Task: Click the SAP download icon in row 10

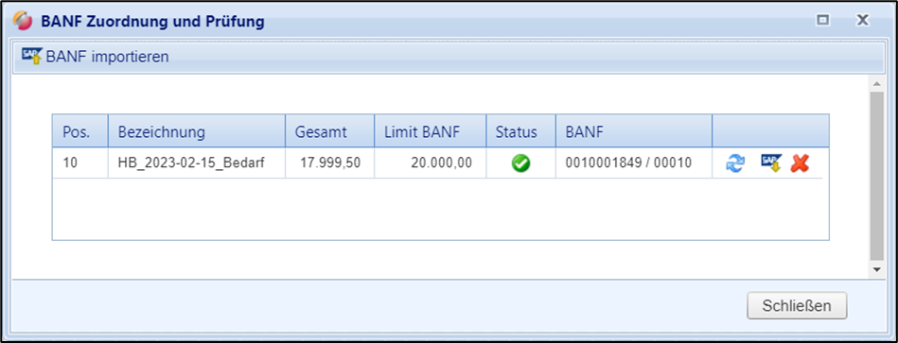Action: (x=771, y=163)
